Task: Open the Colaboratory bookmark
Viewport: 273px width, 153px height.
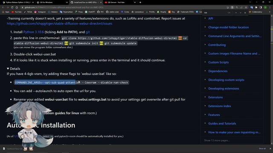Action: (256, 12)
